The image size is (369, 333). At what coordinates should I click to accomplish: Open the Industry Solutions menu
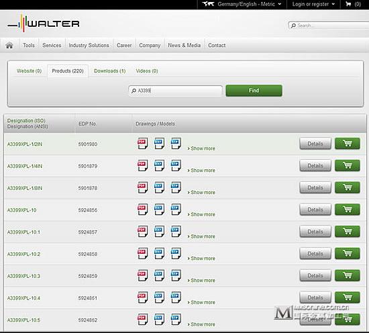89,45
